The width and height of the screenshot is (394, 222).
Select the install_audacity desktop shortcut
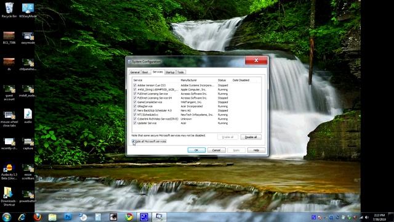click(x=28, y=91)
